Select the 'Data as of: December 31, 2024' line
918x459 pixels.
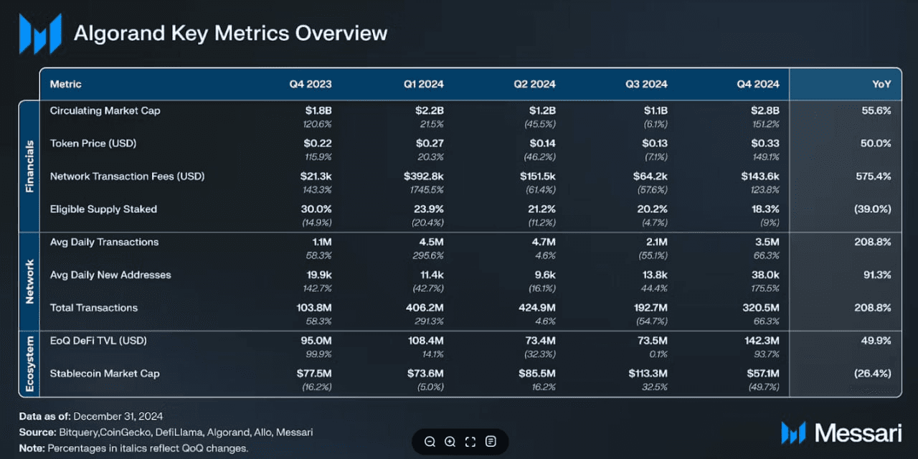pyautogui.click(x=91, y=416)
